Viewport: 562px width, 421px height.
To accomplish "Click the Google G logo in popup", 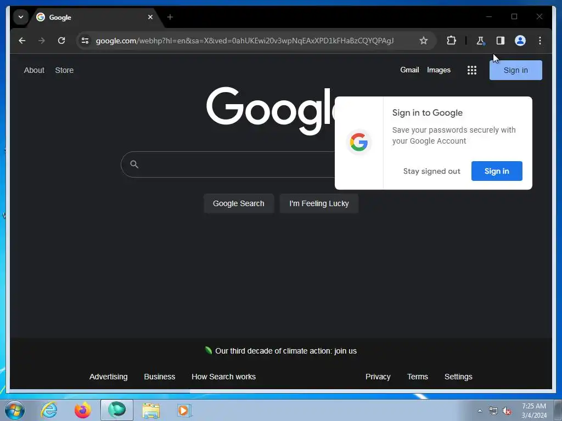I will point(359,142).
